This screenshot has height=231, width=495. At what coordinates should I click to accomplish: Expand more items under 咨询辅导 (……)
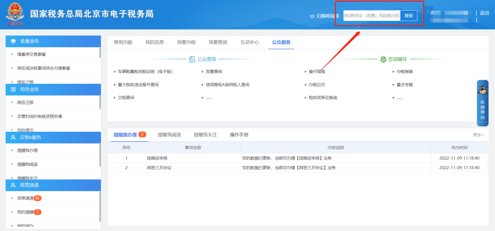tap(399, 98)
